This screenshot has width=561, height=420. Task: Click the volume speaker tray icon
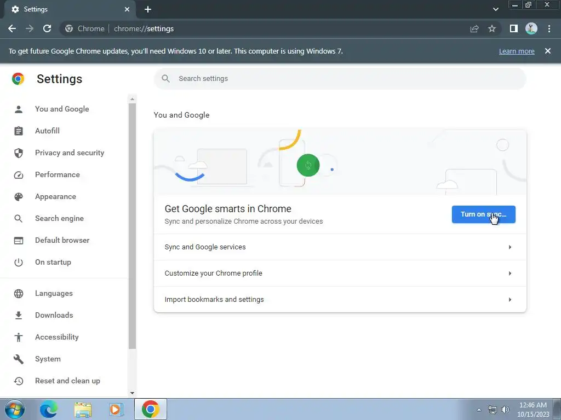coord(505,410)
